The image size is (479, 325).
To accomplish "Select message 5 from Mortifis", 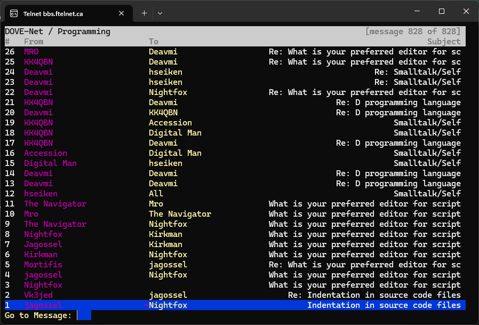I will (x=235, y=265).
